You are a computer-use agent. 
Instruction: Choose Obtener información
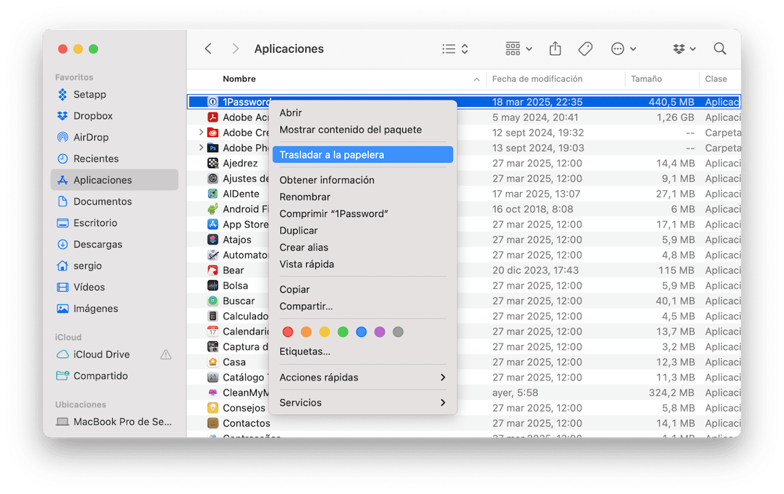point(363,180)
